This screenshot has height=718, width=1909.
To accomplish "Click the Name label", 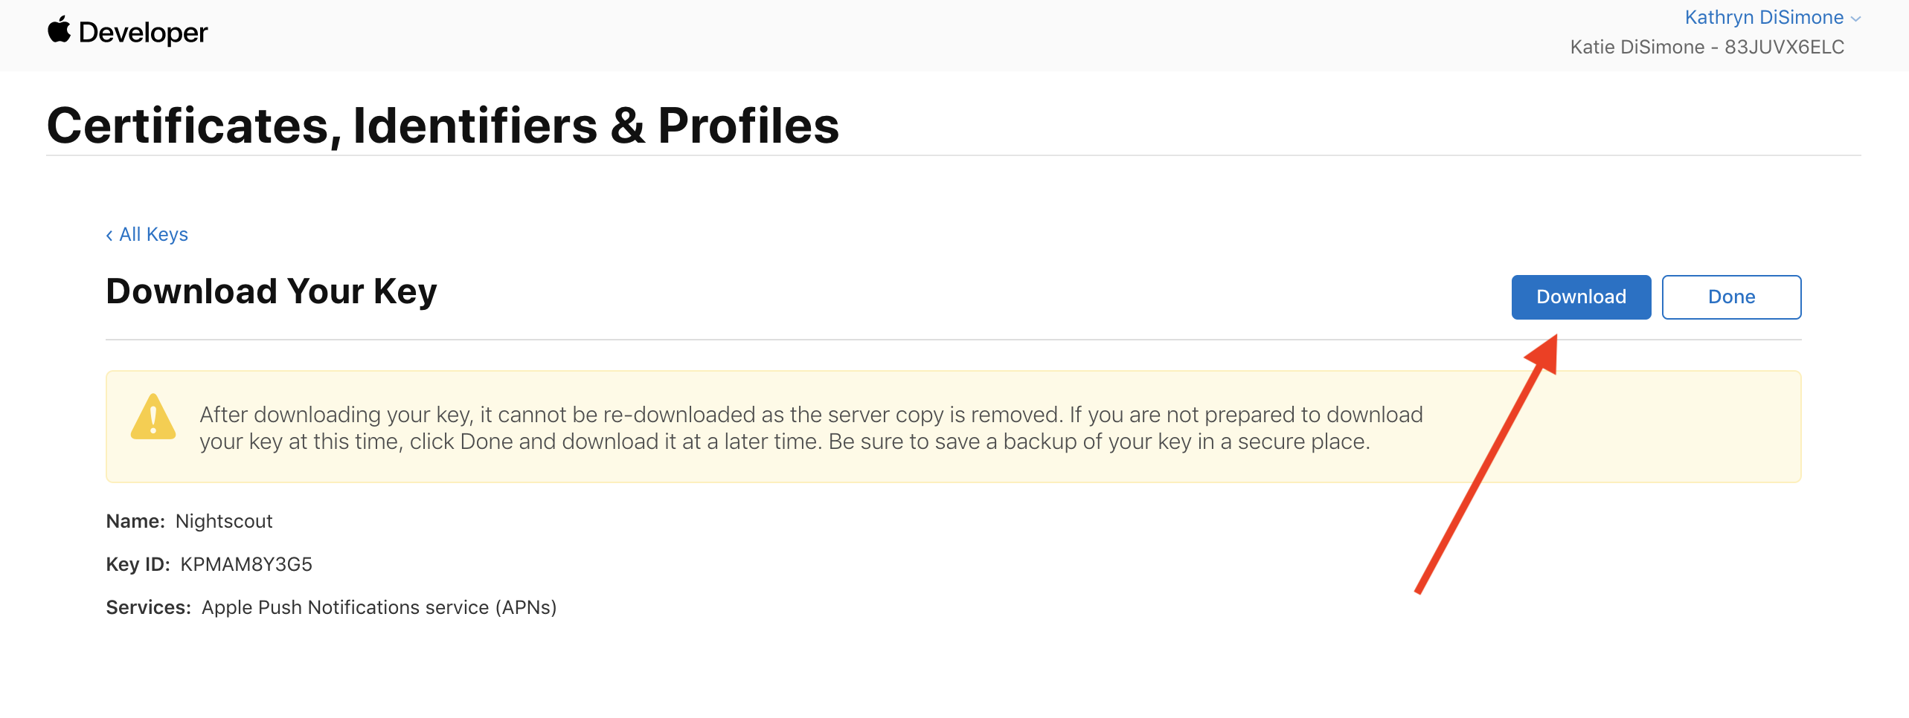I will click(x=135, y=522).
